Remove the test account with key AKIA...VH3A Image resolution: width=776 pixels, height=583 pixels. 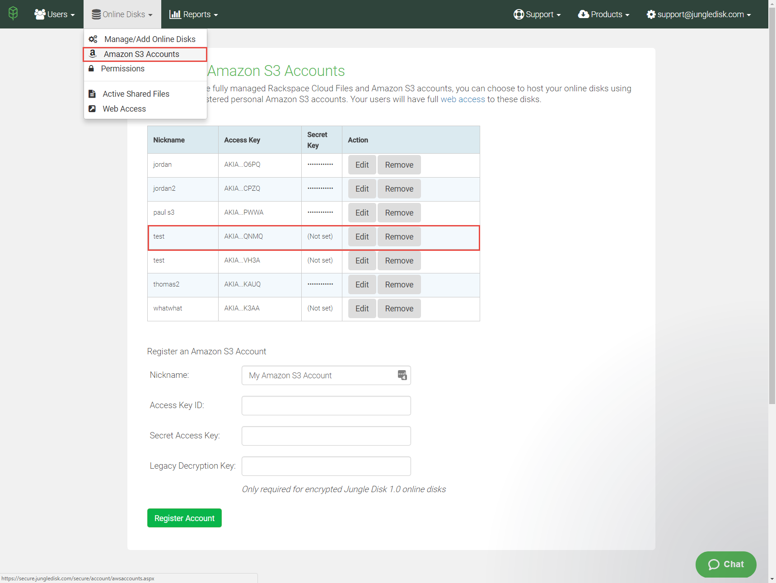pos(399,261)
